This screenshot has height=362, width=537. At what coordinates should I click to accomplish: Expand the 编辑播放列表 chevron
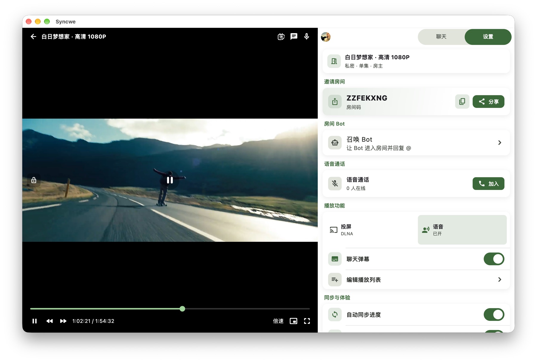click(499, 280)
